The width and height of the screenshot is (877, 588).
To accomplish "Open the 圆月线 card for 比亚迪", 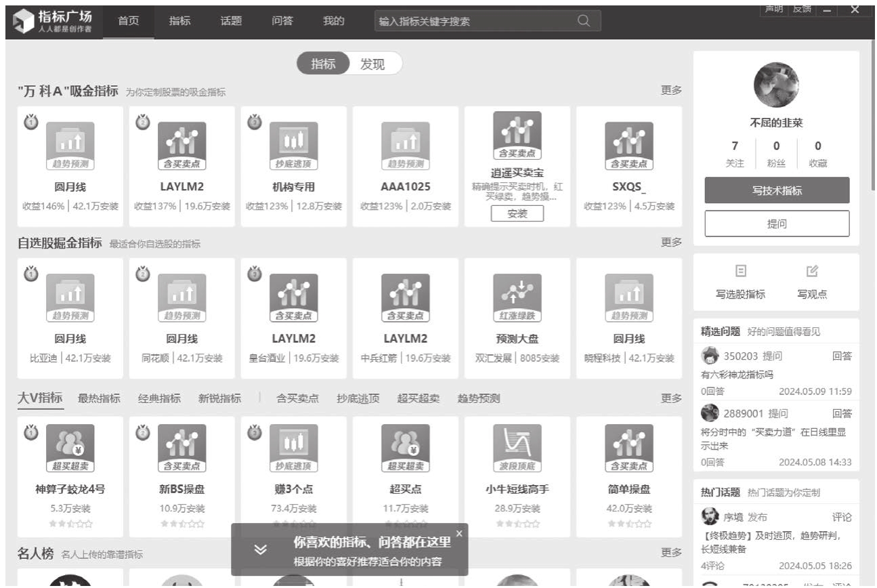I will (x=70, y=318).
